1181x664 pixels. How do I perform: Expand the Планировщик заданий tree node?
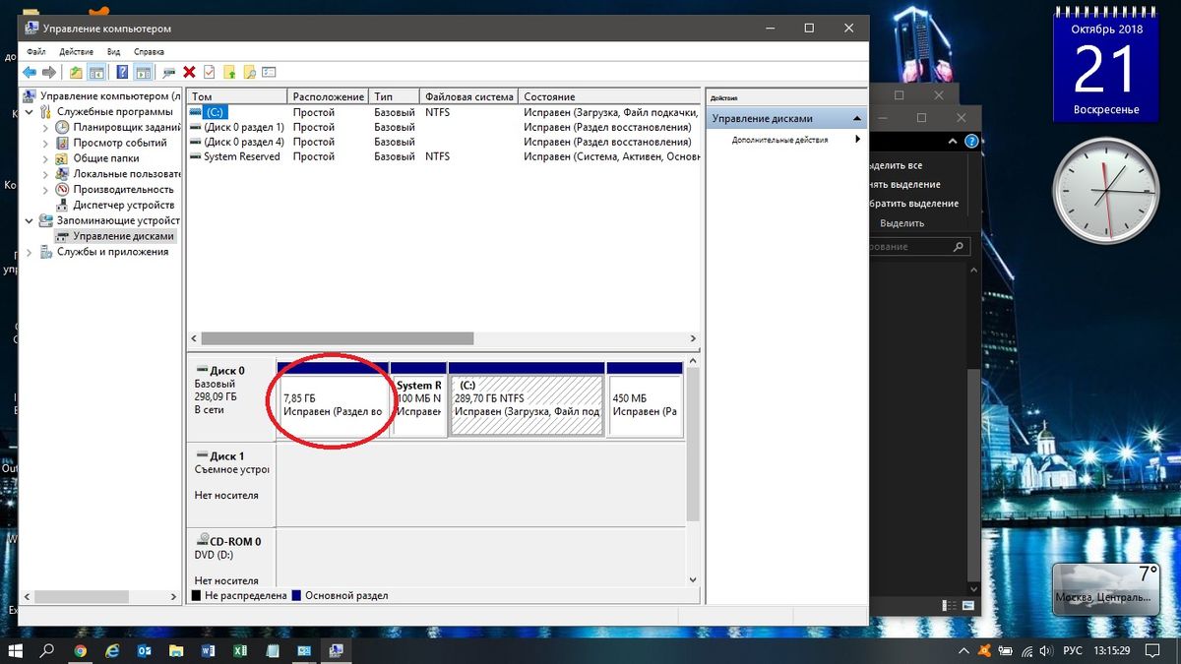(x=45, y=127)
